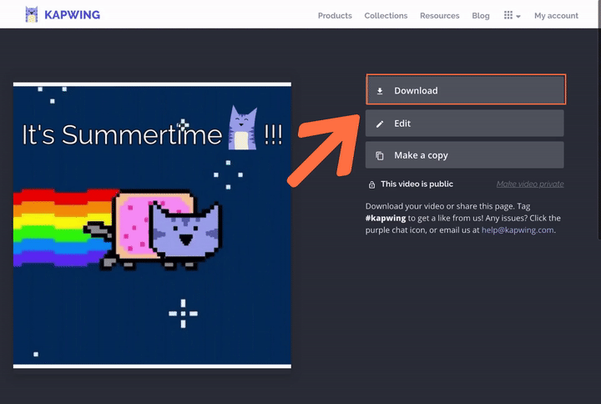The image size is (601, 404).
Task: Select the Make a copy button
Action: 465,155
